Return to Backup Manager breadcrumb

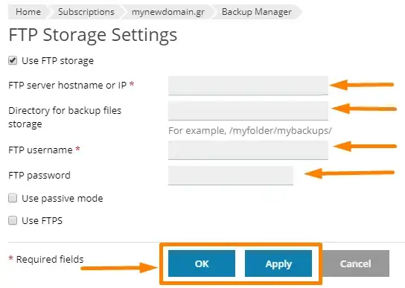point(257,12)
